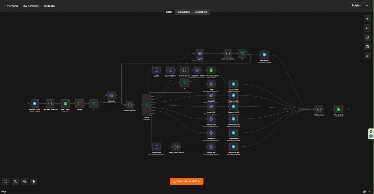The height and width of the screenshot is (194, 374).
Task: Switch to the Executions tab
Action: tap(184, 12)
